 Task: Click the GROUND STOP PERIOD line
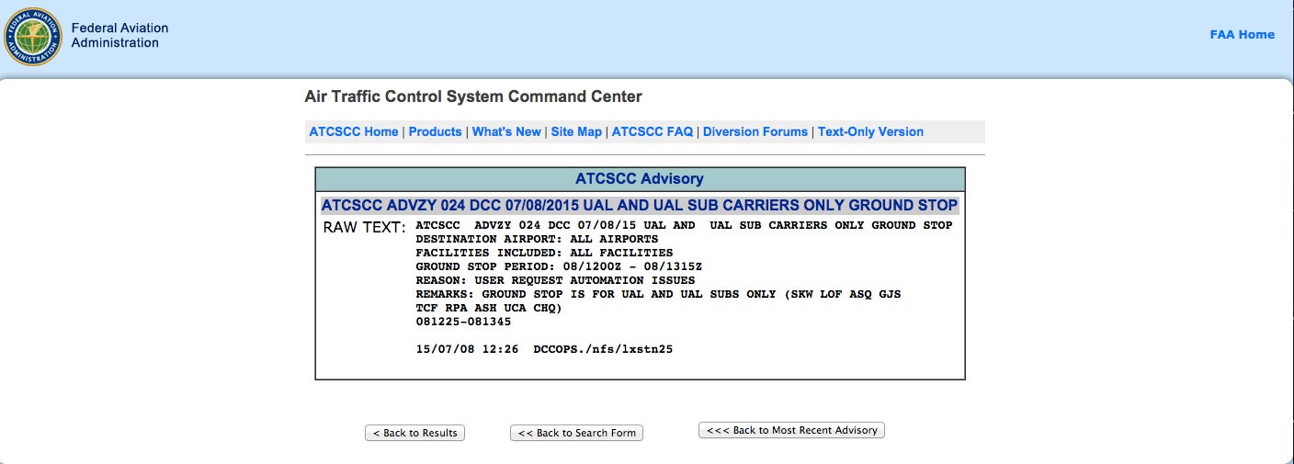point(559,266)
